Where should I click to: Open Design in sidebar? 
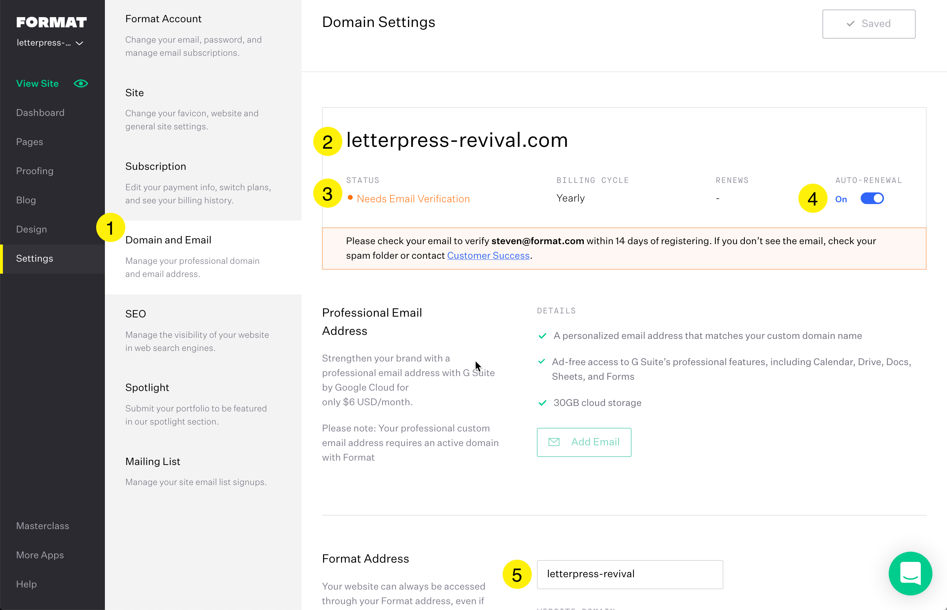(x=32, y=229)
